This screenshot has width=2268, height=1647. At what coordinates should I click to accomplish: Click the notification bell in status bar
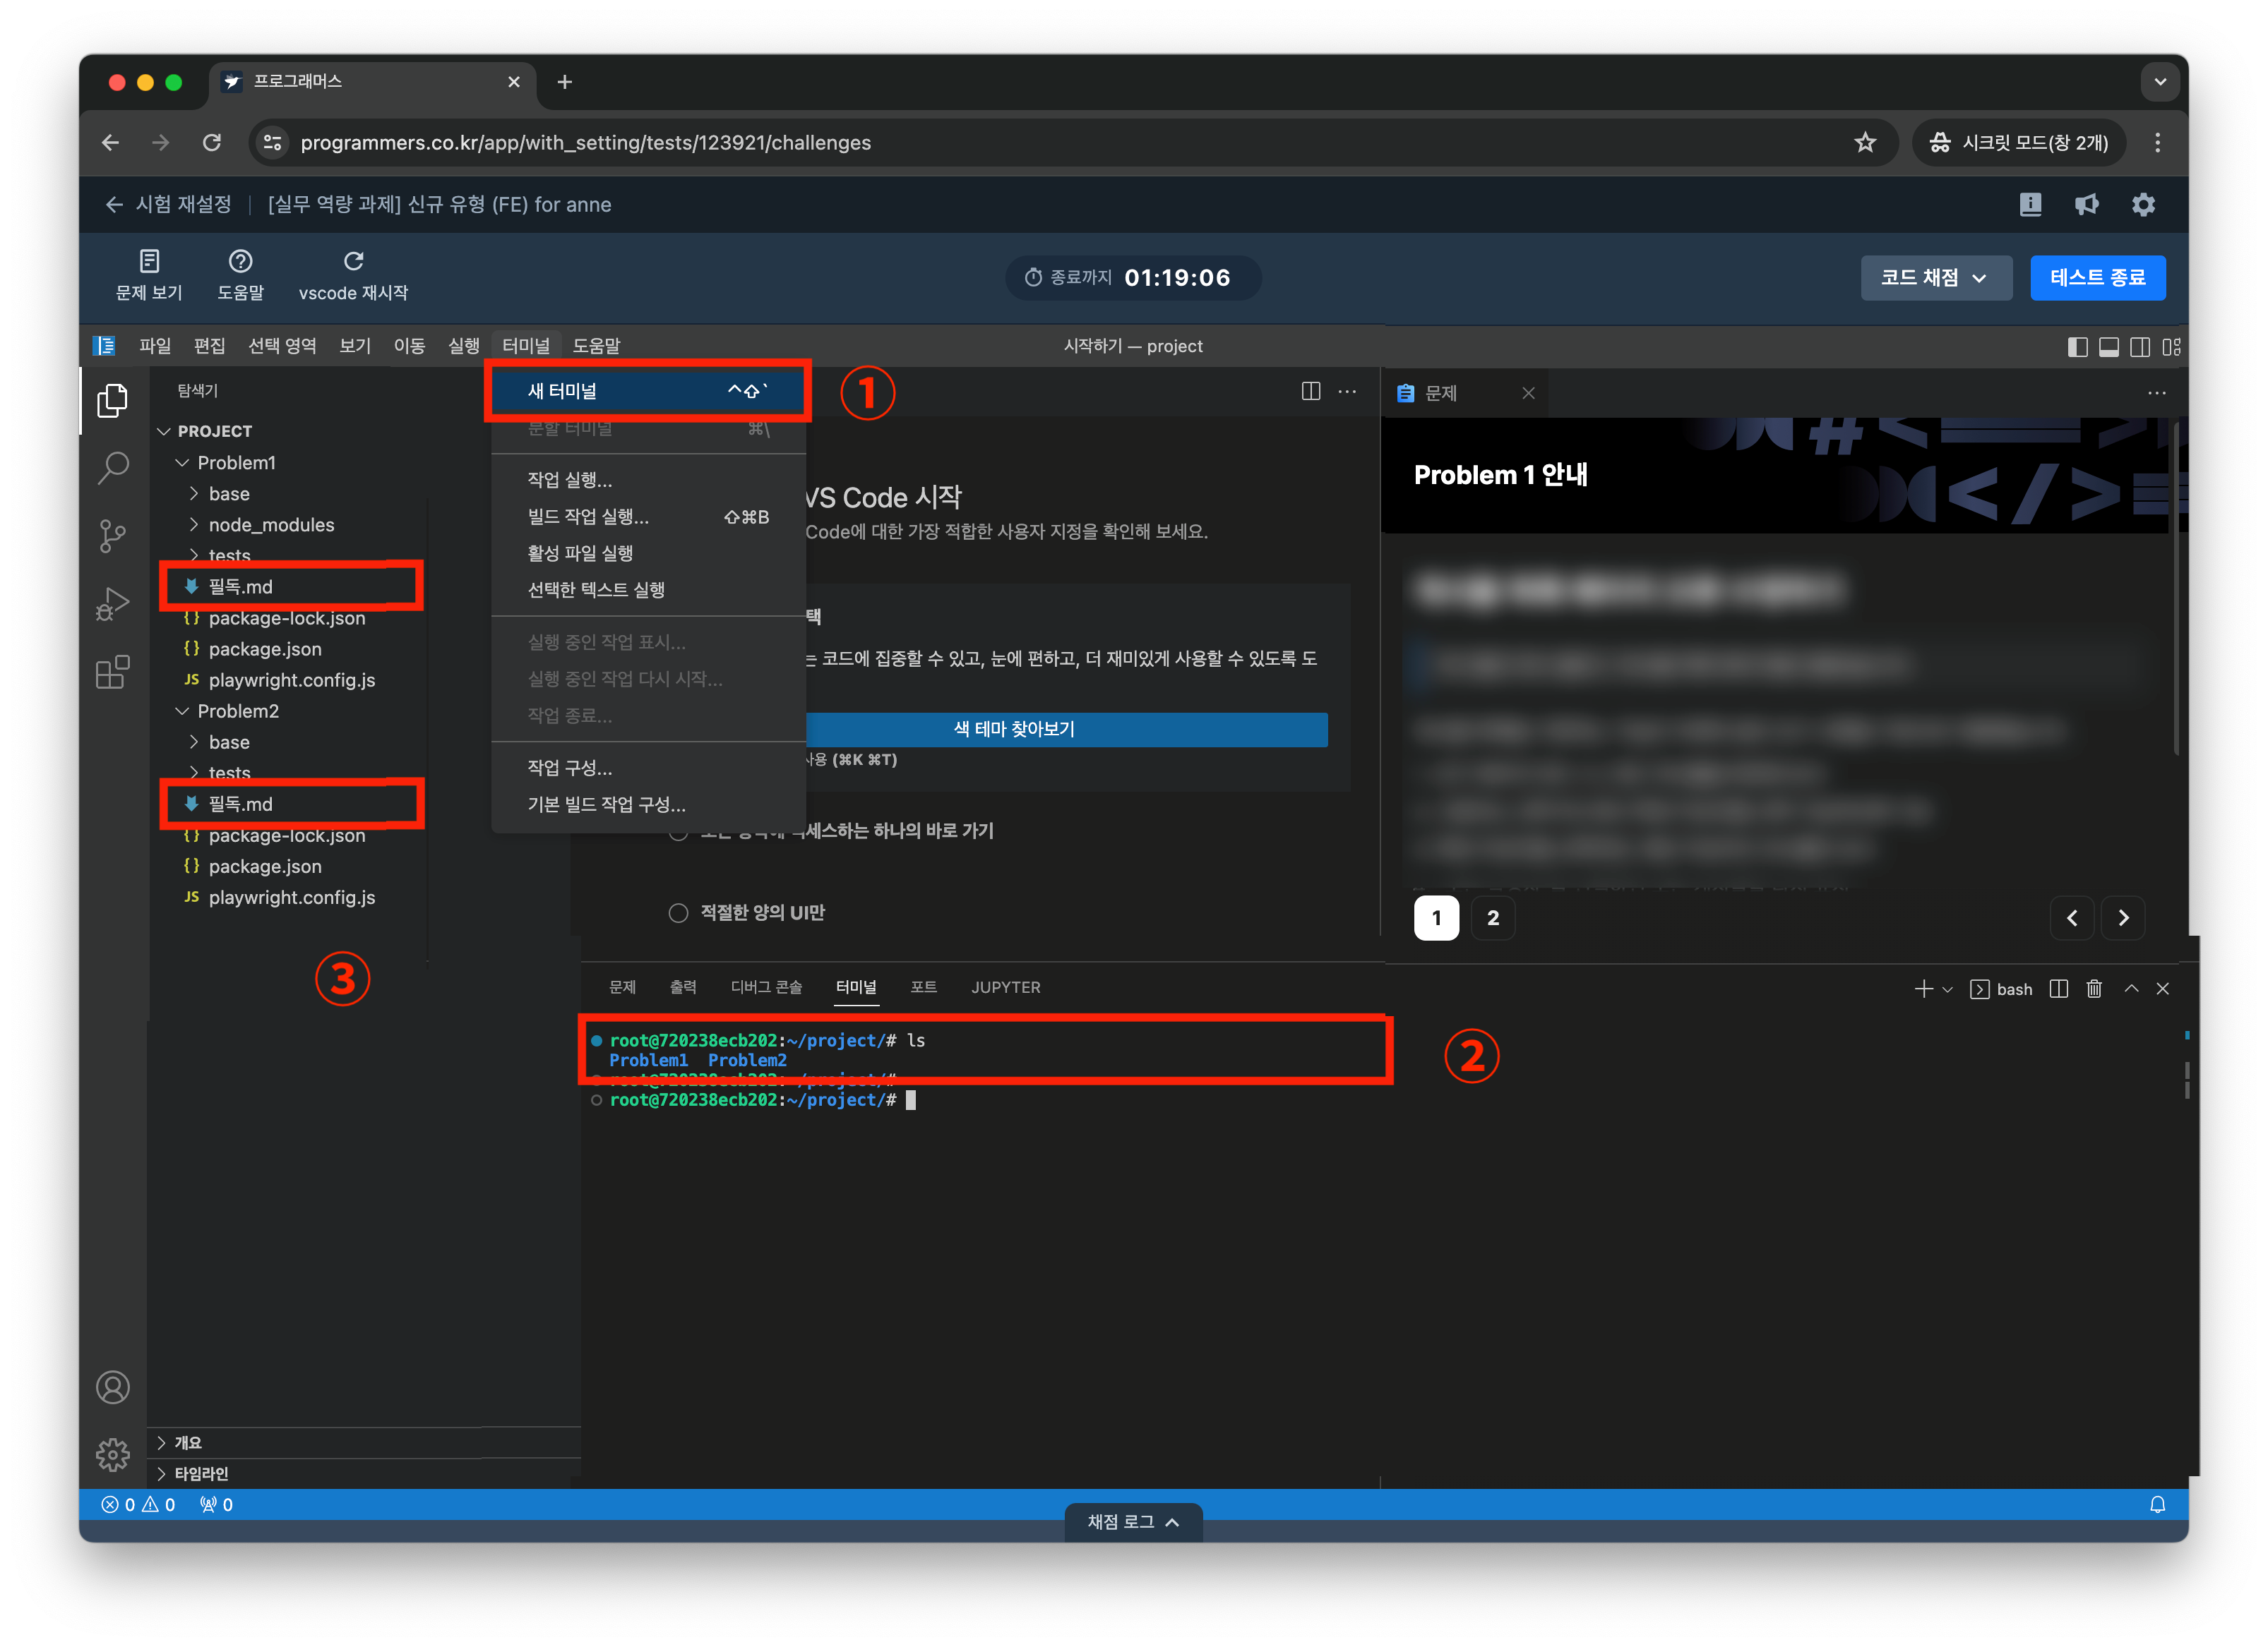(2157, 1504)
